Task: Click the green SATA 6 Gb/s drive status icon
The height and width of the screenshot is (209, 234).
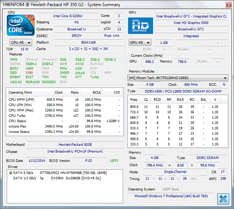Action: 10,173
